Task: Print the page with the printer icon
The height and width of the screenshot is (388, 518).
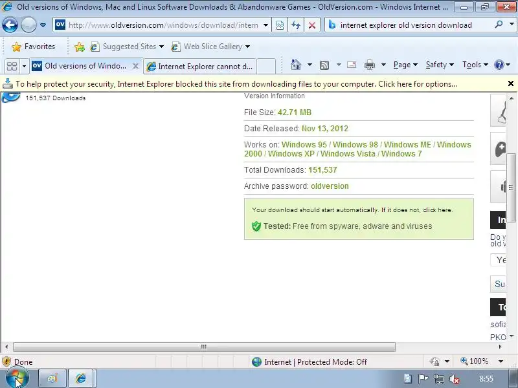Action: coord(369,65)
